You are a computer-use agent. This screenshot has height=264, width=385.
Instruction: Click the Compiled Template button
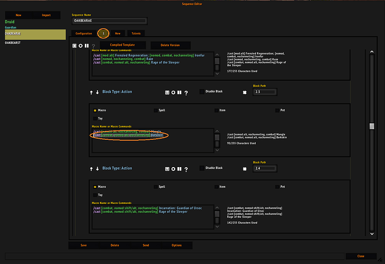pyautogui.click(x=122, y=45)
